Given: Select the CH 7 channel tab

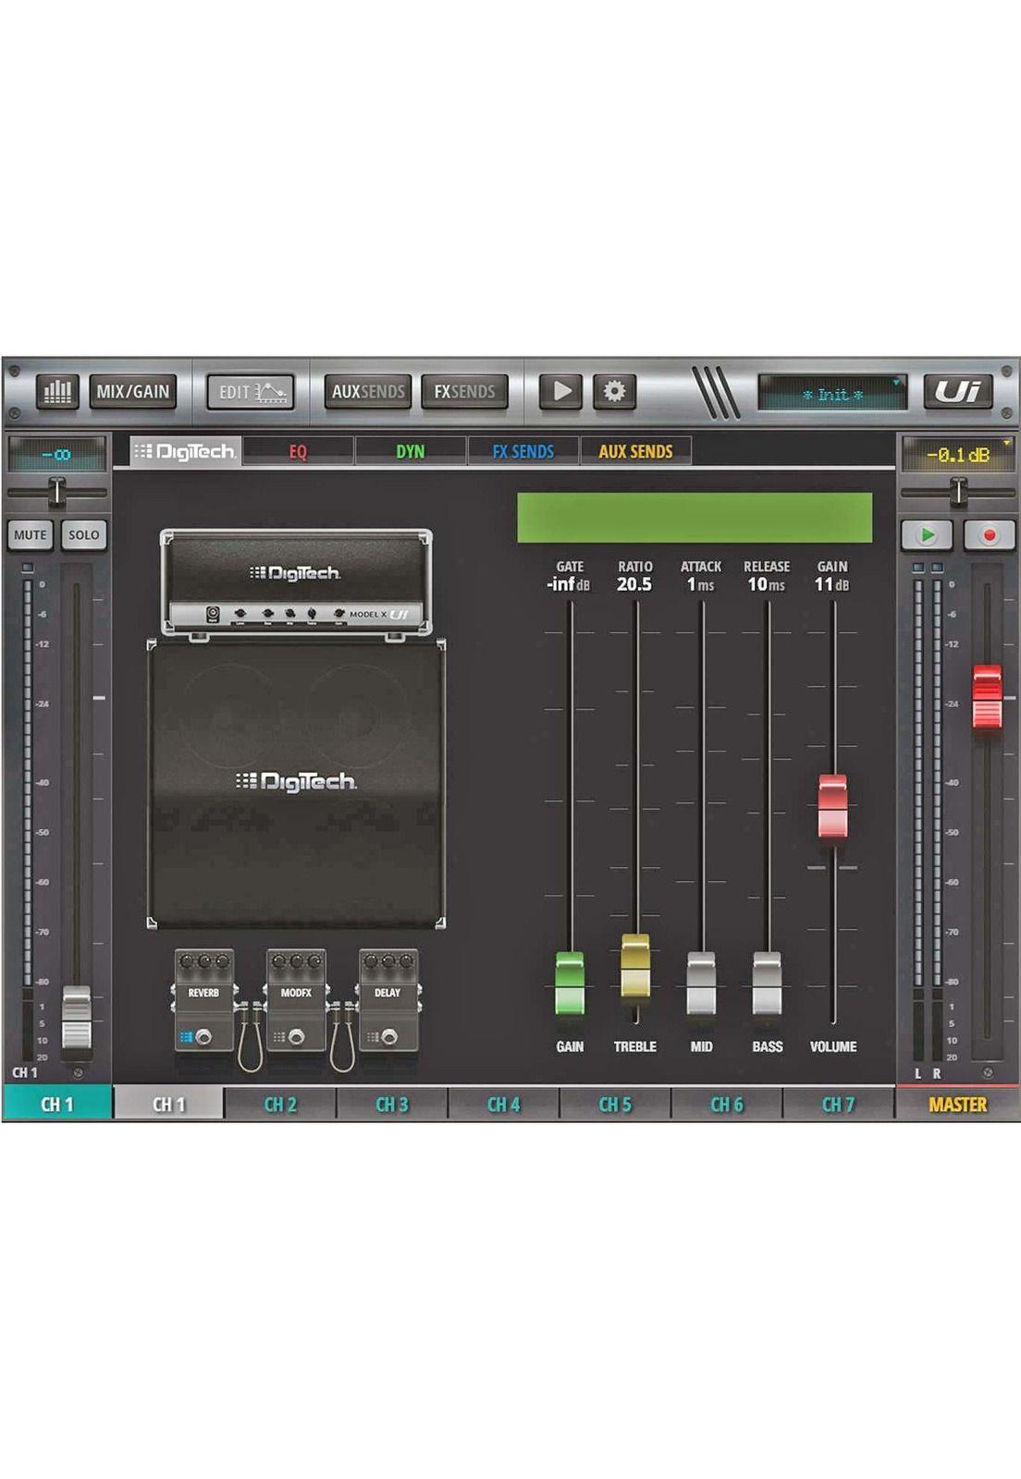Looking at the screenshot, I should coord(839,1104).
